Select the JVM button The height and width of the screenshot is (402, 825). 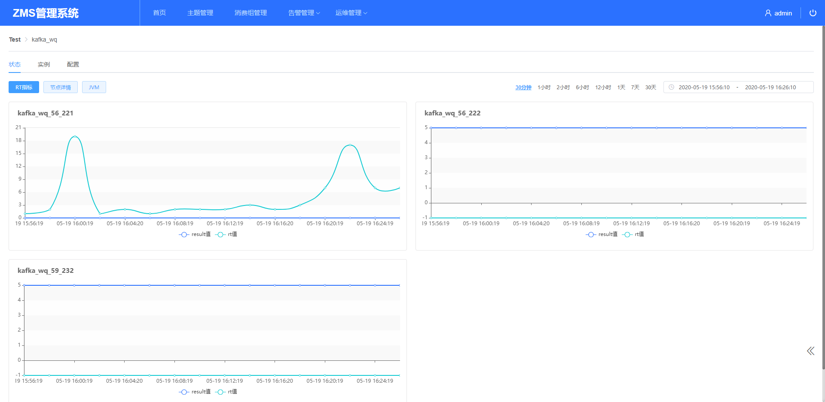pos(94,87)
